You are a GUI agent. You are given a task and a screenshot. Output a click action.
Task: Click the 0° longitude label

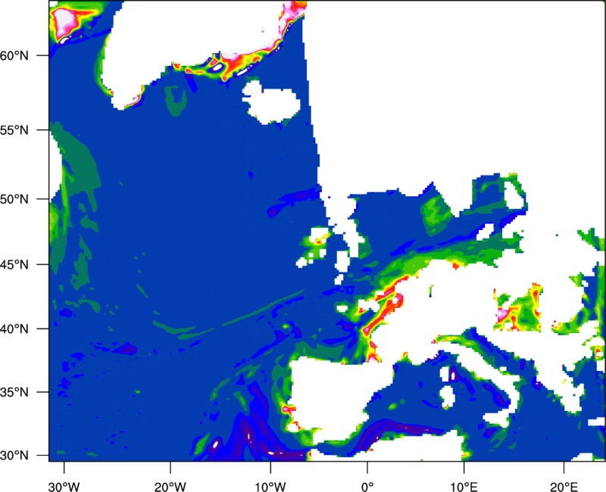pyautogui.click(x=367, y=487)
